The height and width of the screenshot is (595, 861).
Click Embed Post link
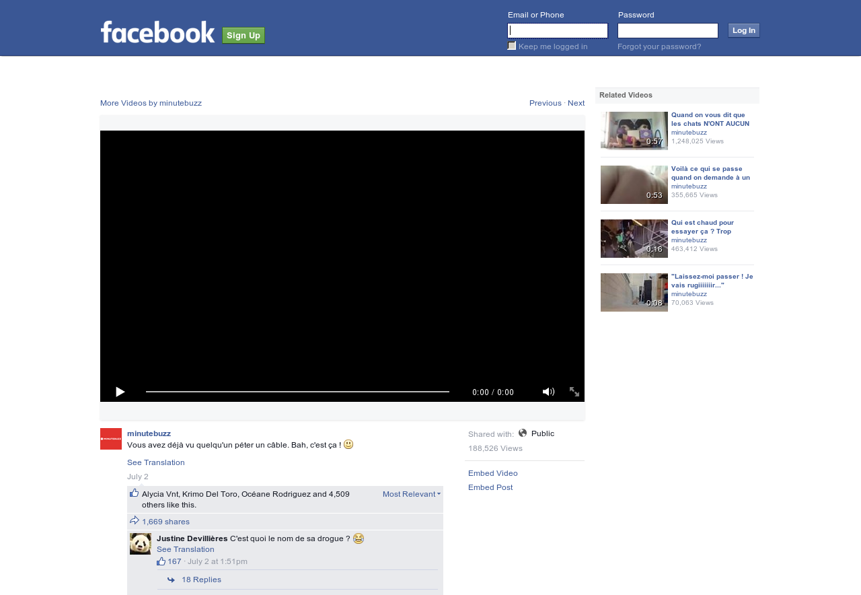click(490, 487)
